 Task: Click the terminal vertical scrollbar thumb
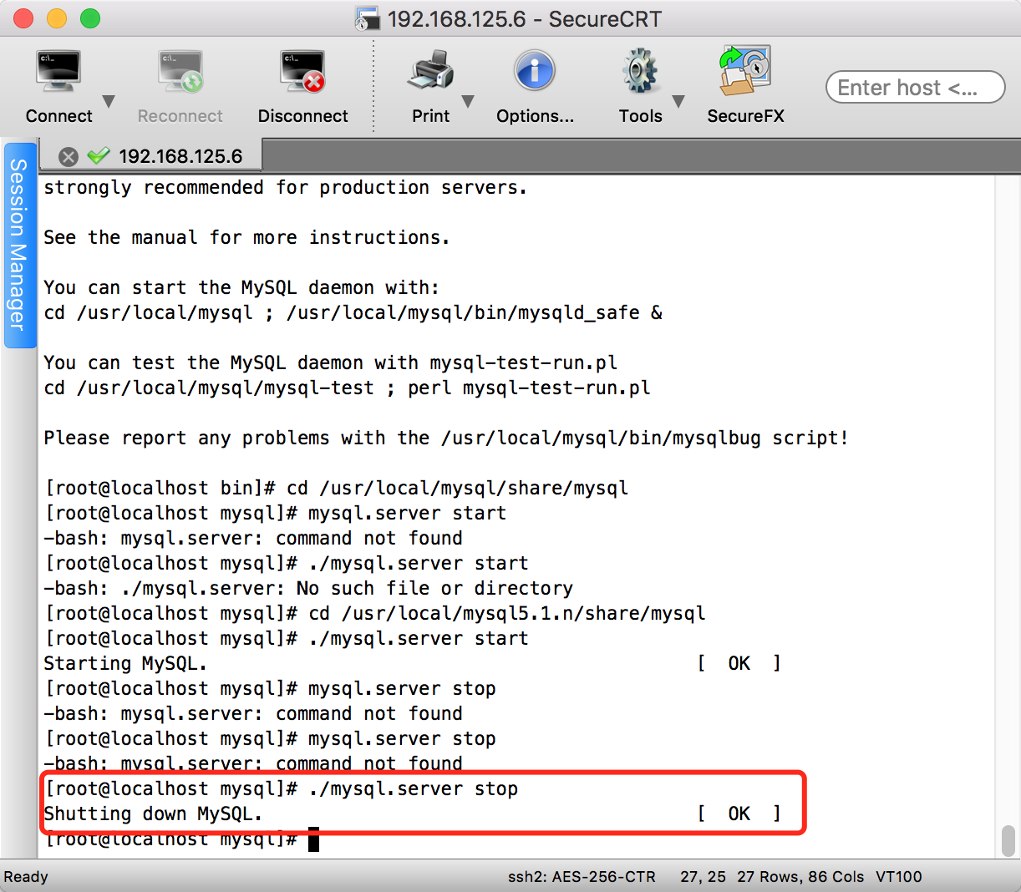(x=1008, y=841)
